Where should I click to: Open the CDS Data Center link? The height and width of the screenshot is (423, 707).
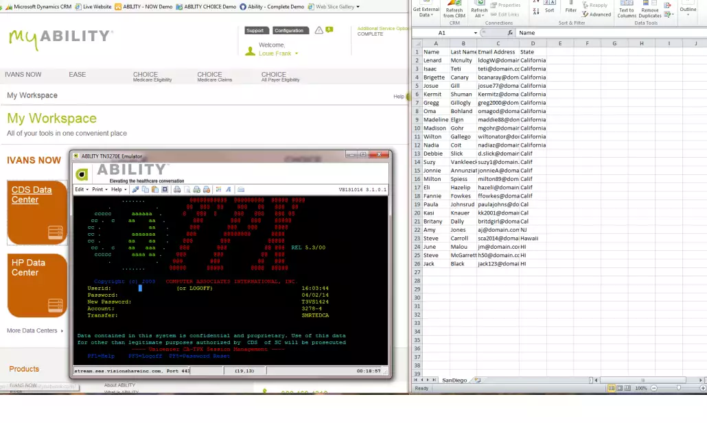32,195
